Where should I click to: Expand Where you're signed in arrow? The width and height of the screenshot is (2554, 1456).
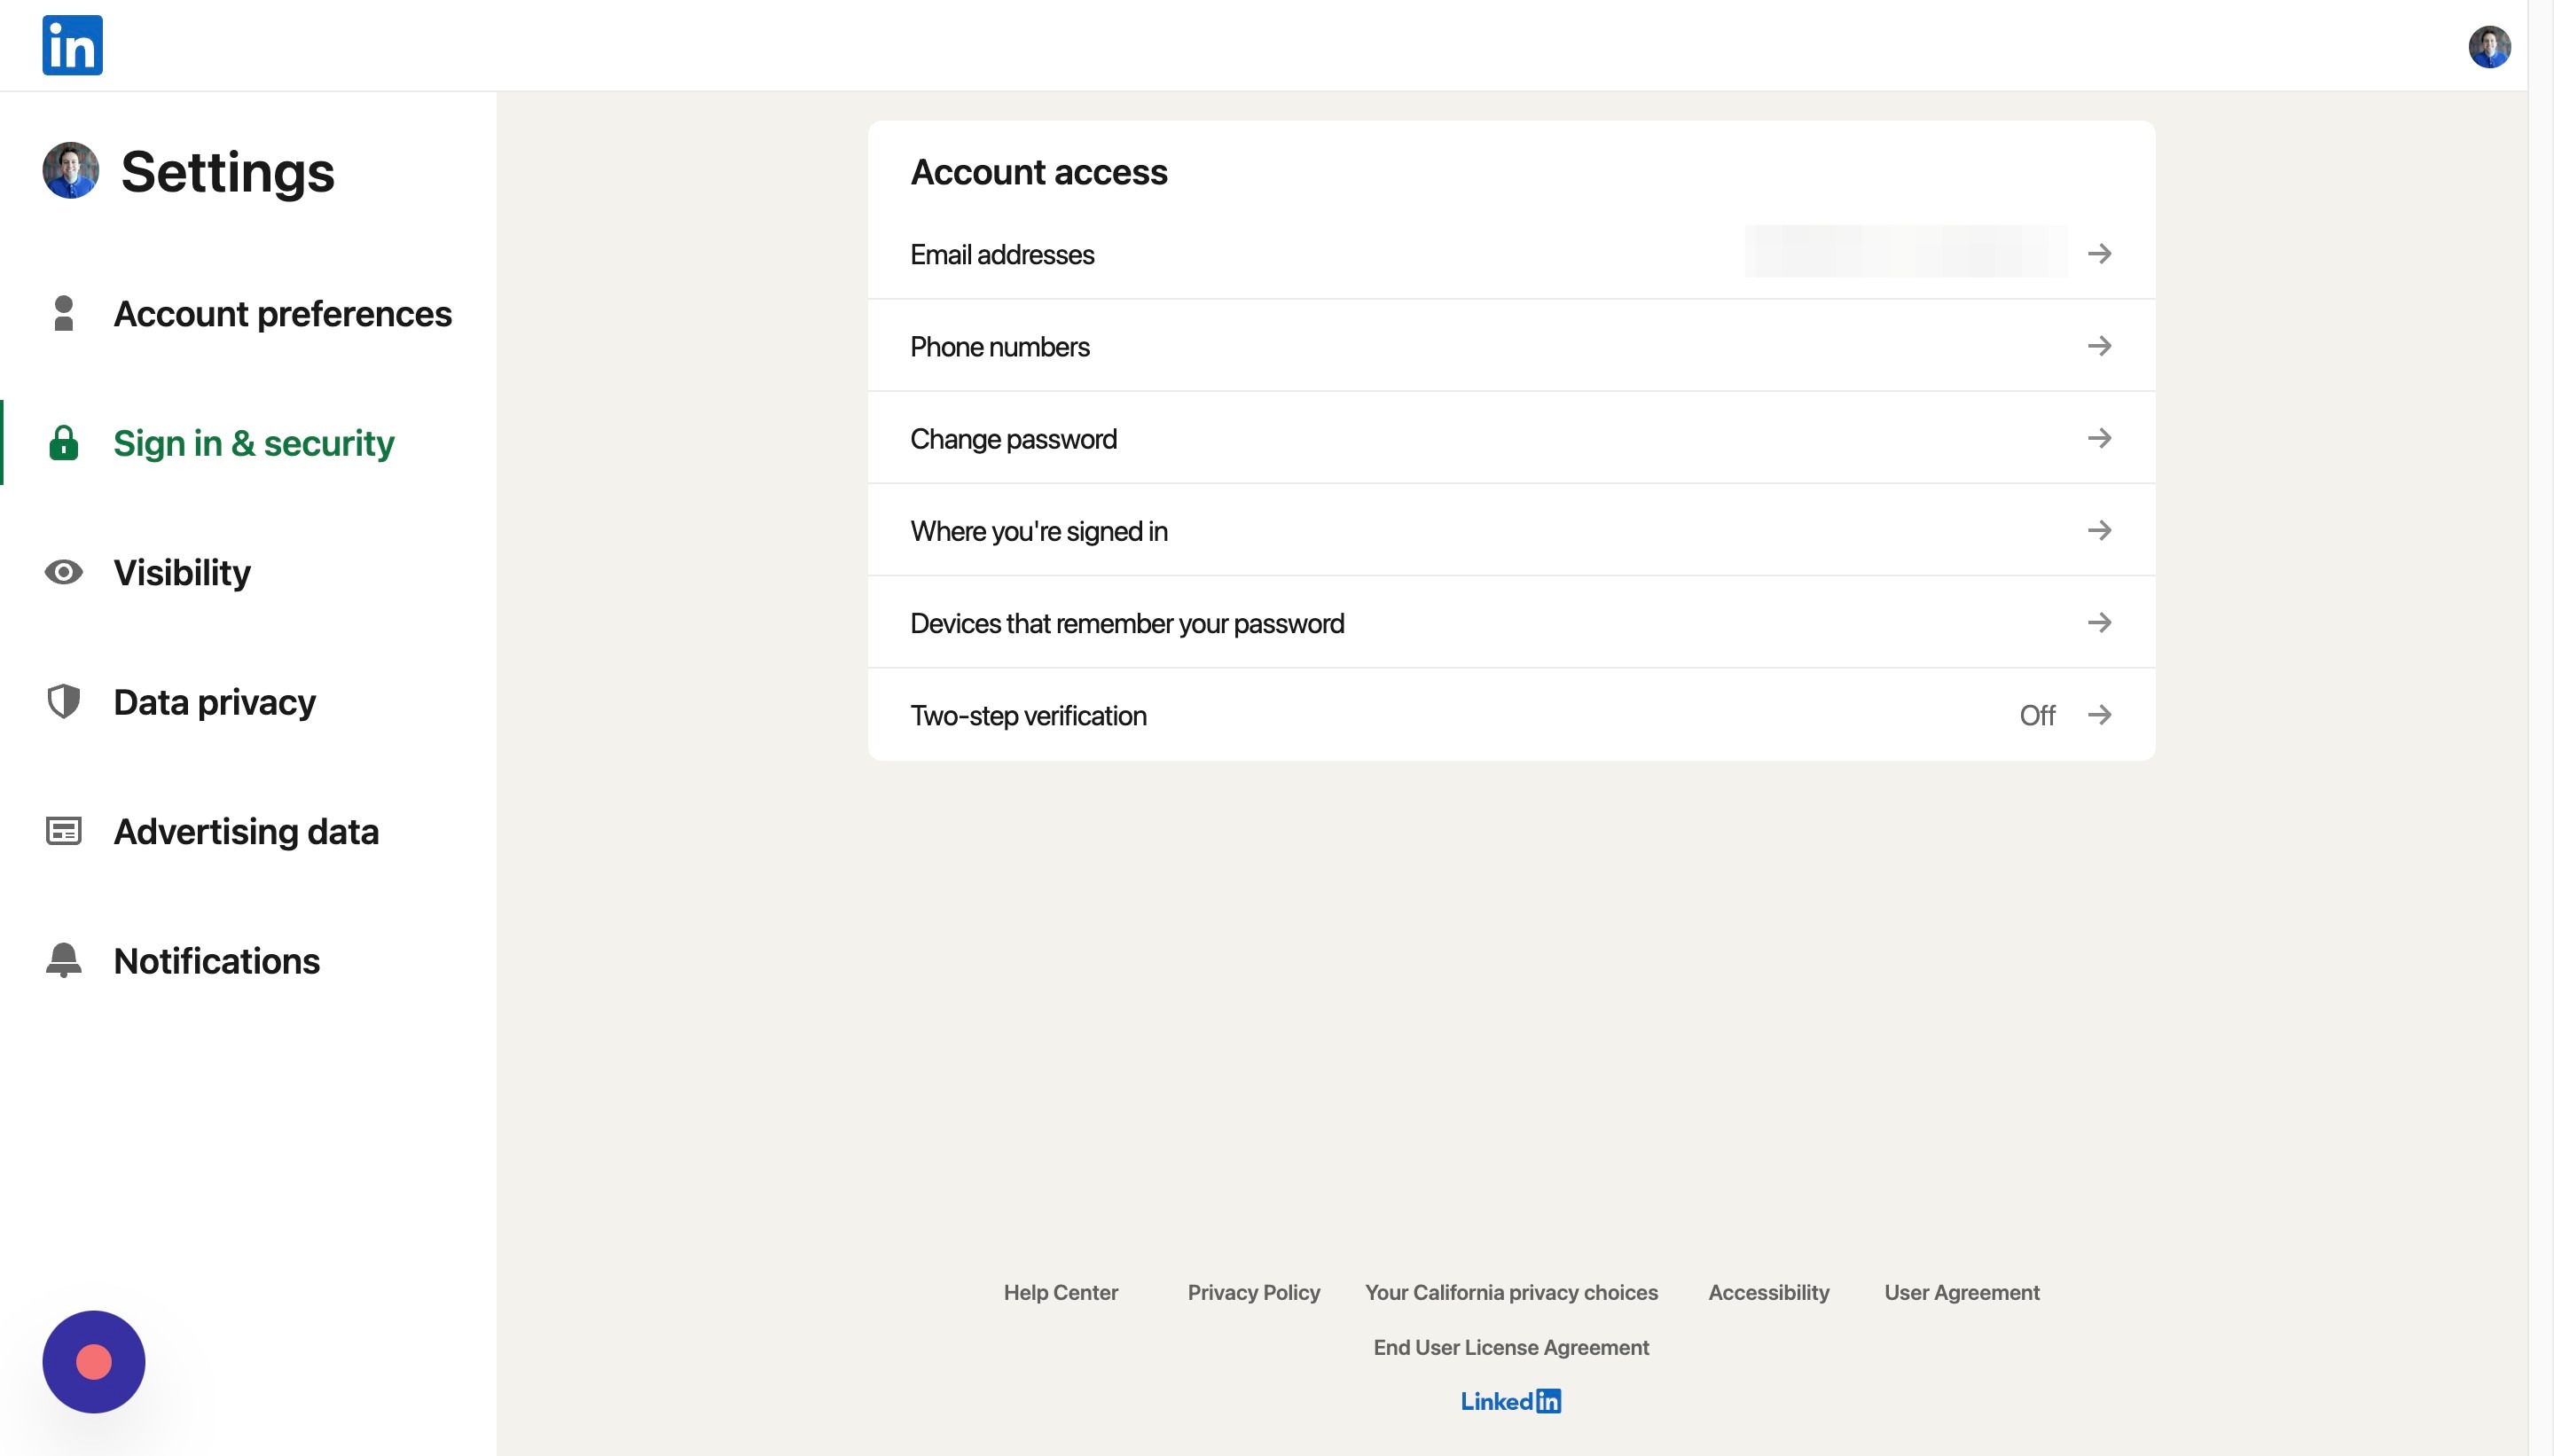point(2099,530)
